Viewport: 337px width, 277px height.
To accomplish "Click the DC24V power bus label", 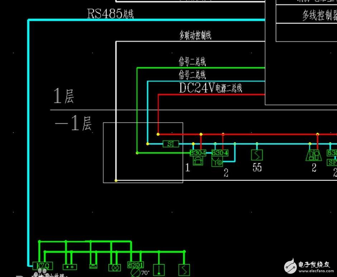I will (210, 88).
